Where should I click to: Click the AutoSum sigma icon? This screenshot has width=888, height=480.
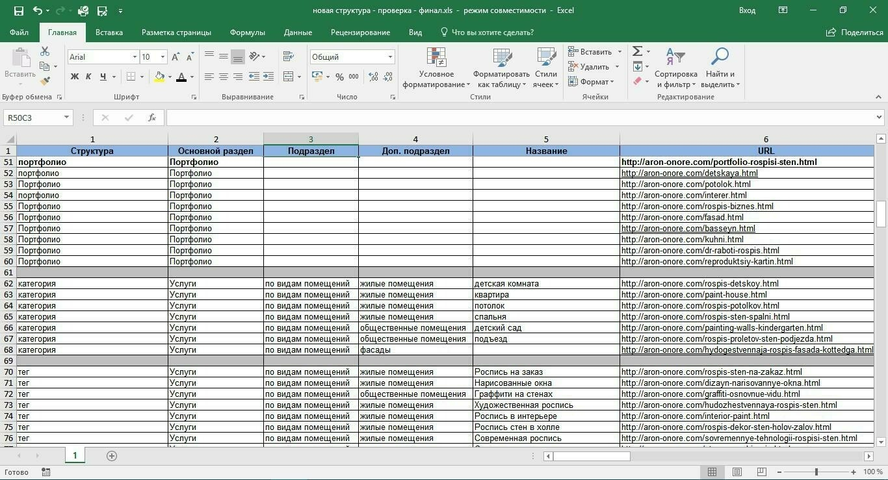[637, 51]
